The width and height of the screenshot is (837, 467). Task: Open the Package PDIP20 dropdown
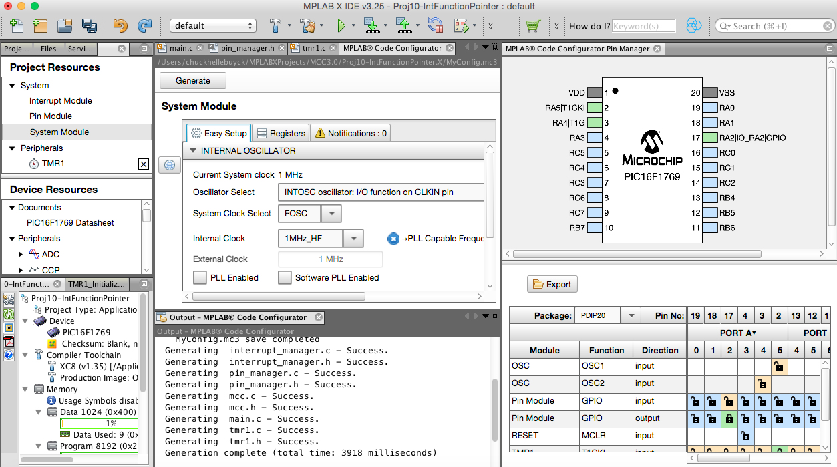click(x=630, y=315)
